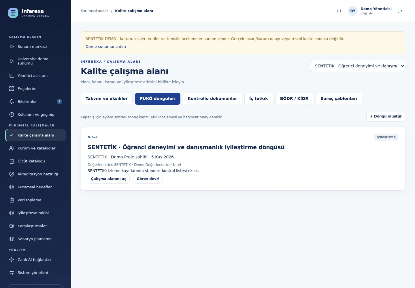Click the cycle title SENTETİK Öğrenci deneyimi heading
Image resolution: width=415 pixels, height=288 pixels.
tap(186, 147)
